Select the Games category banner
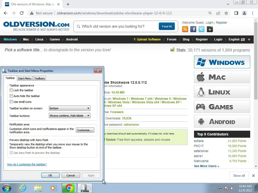Image resolution: width=258 pixels, height=193 pixels. (222, 106)
